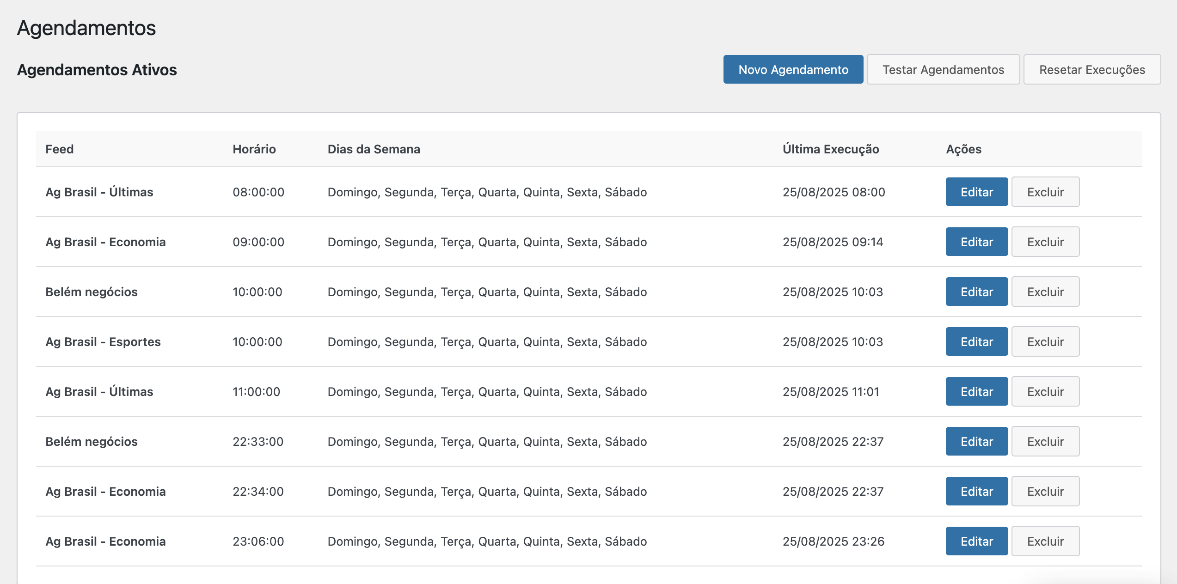
Task: Click last execution 25/08/2025 08:00
Action: [x=834, y=192]
